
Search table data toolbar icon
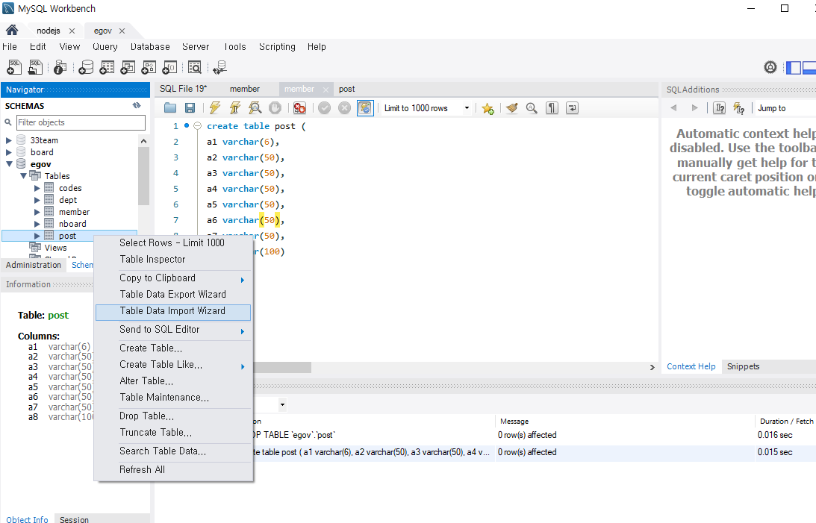pyautogui.click(x=195, y=67)
